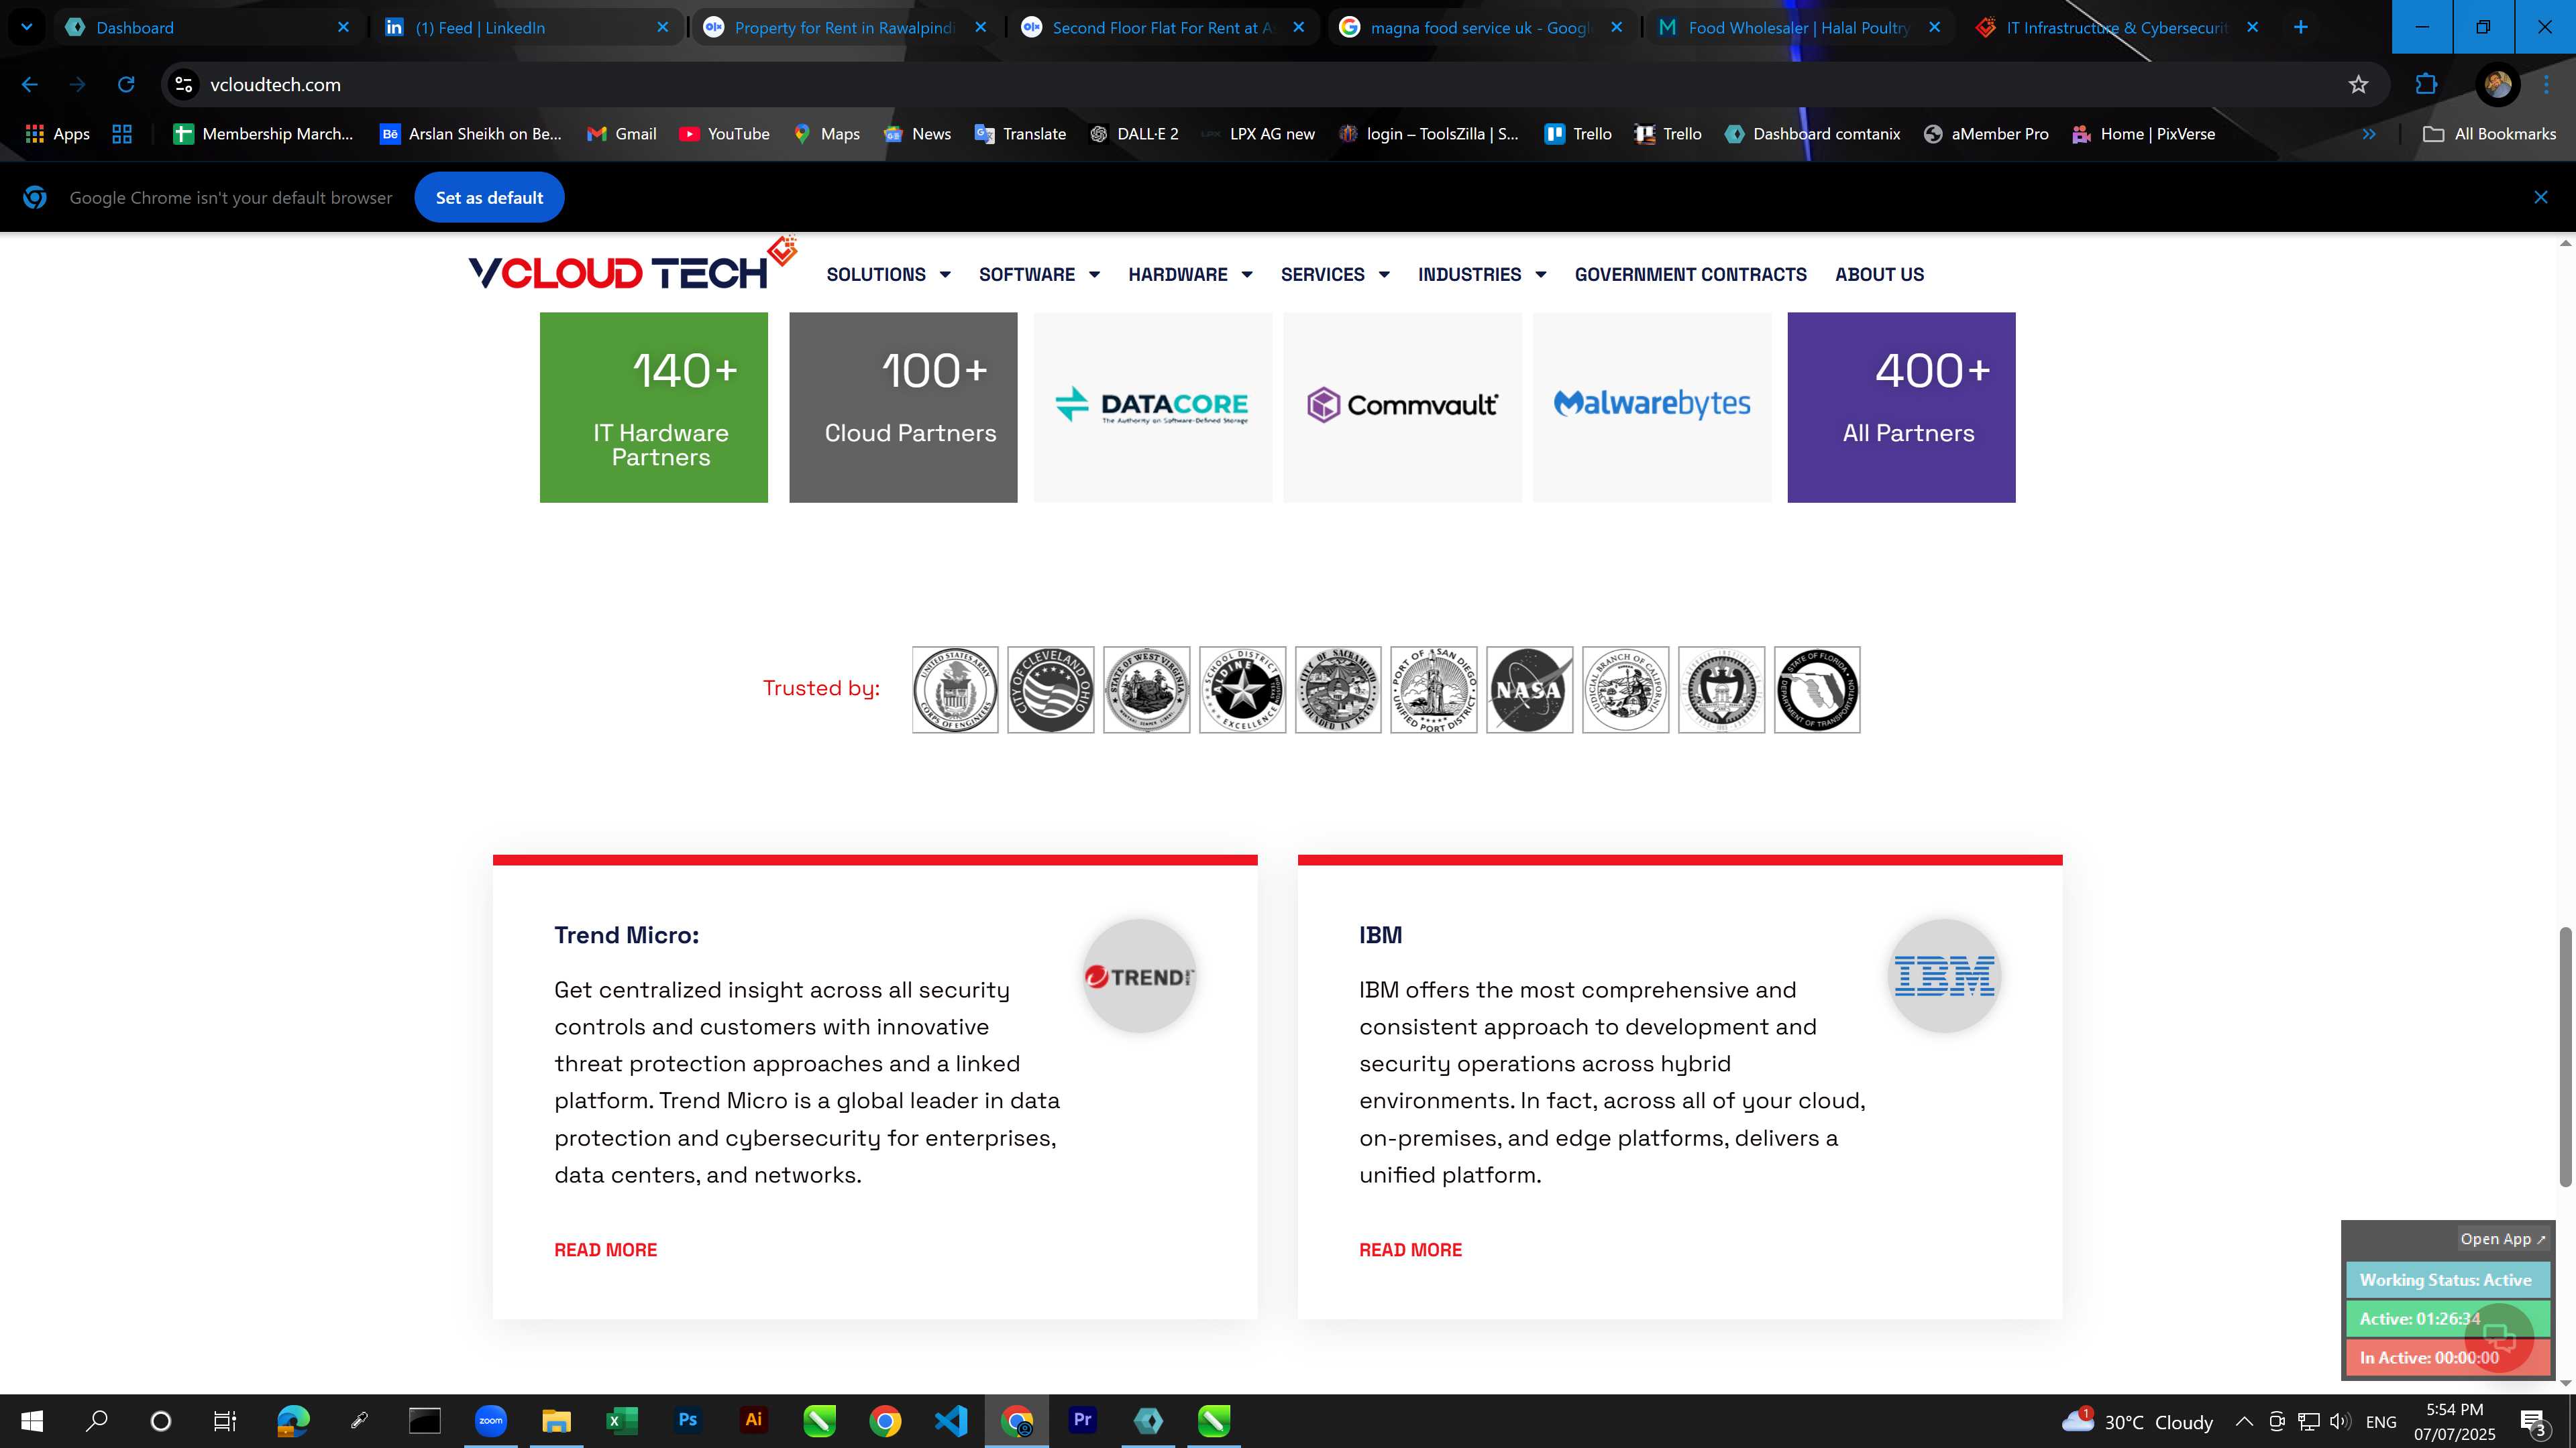Switch to the magna food service Google tab

[1482, 27]
